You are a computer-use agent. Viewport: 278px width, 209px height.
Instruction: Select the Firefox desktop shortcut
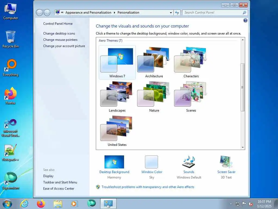11,96
